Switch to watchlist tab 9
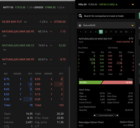 point(121,32)
